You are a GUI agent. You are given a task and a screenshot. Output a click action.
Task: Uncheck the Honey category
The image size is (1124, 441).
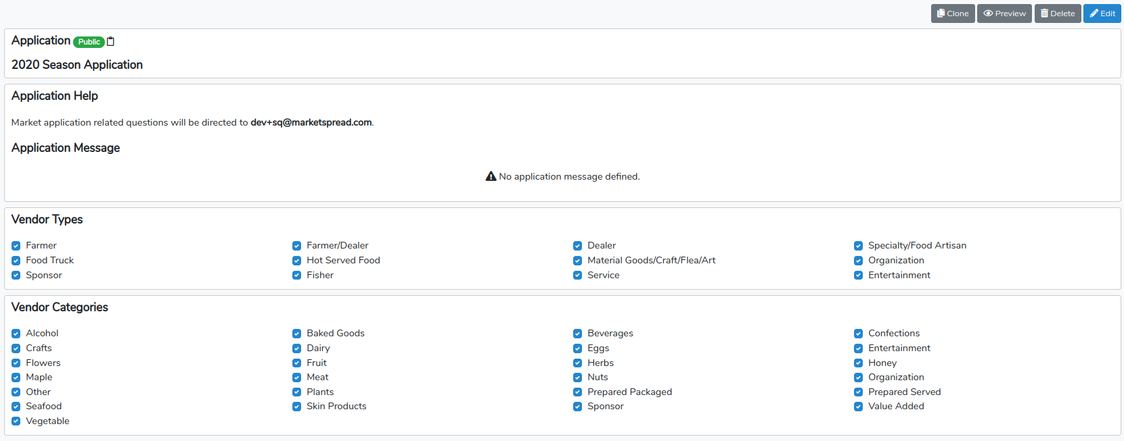coord(858,363)
